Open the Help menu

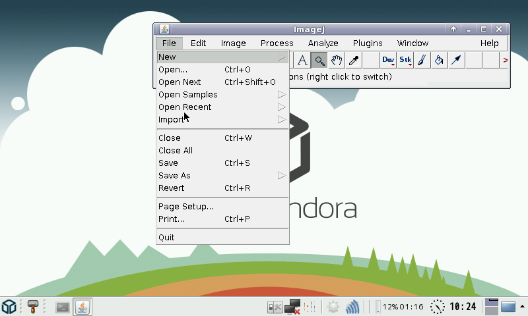click(489, 43)
